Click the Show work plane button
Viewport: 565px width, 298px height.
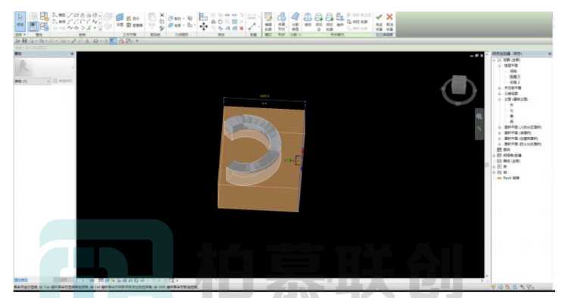pos(133,19)
